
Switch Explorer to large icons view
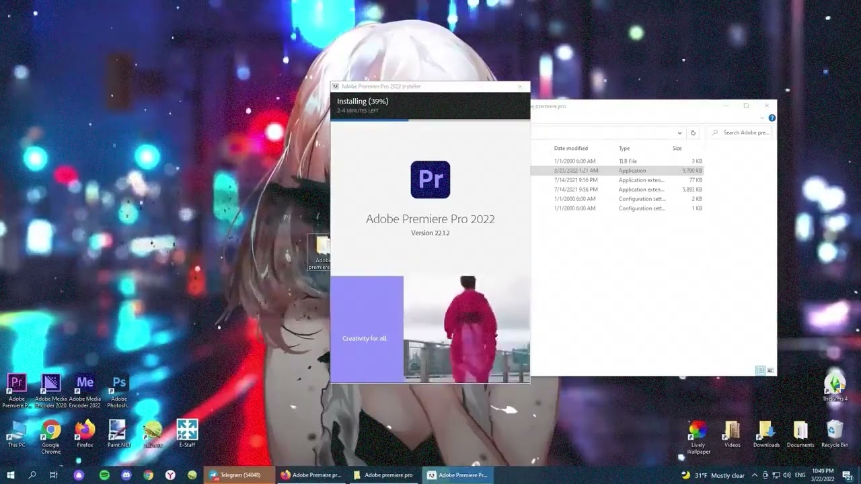pyautogui.click(x=770, y=370)
